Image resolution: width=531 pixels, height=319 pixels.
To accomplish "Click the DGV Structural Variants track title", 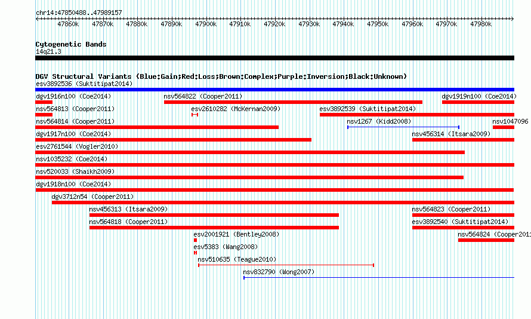I will [221, 76].
